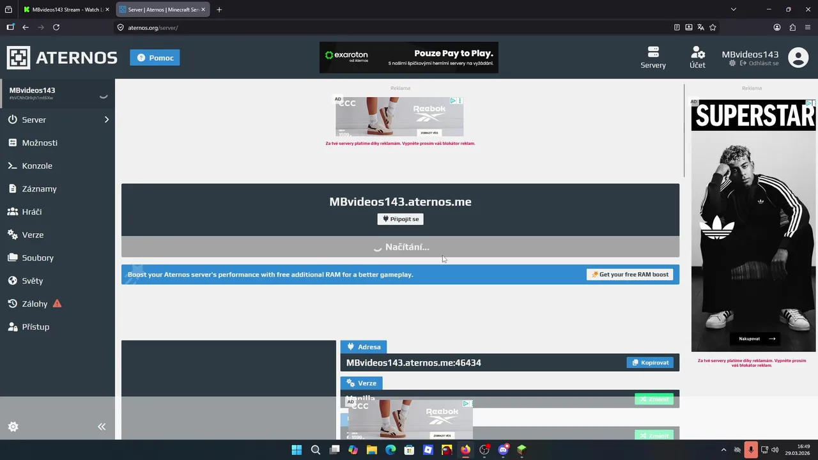This screenshot has width=818, height=460.
Task: Go back in browser history
Action: point(26,27)
